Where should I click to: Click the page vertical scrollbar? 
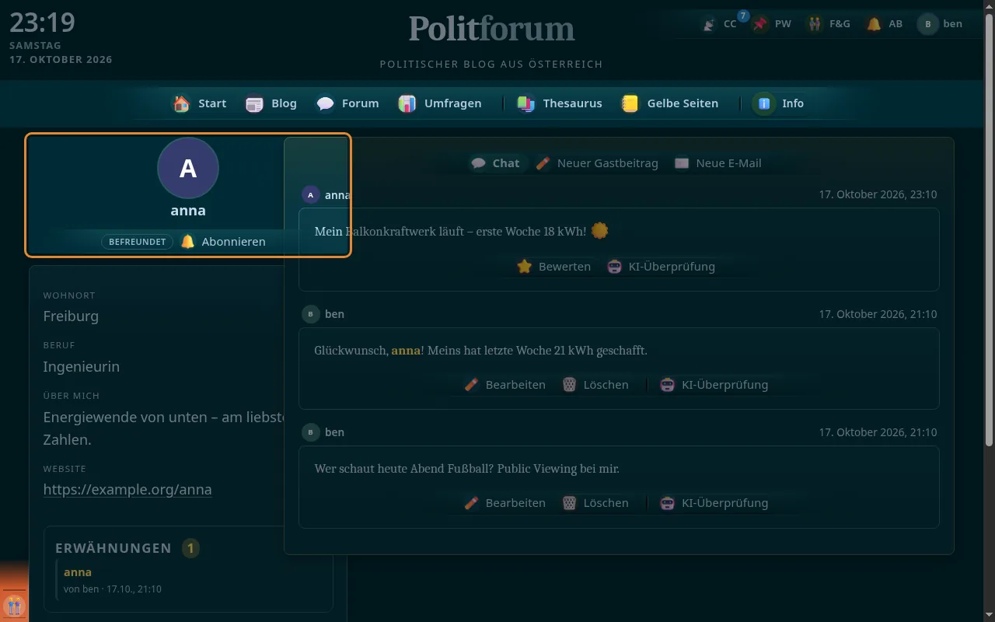[990, 229]
